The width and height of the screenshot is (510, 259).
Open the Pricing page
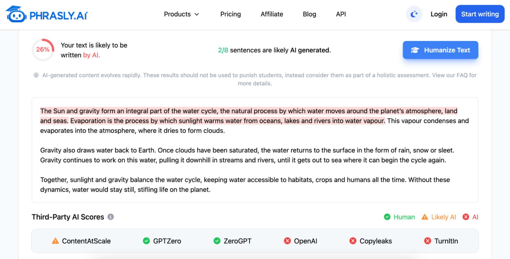click(230, 14)
